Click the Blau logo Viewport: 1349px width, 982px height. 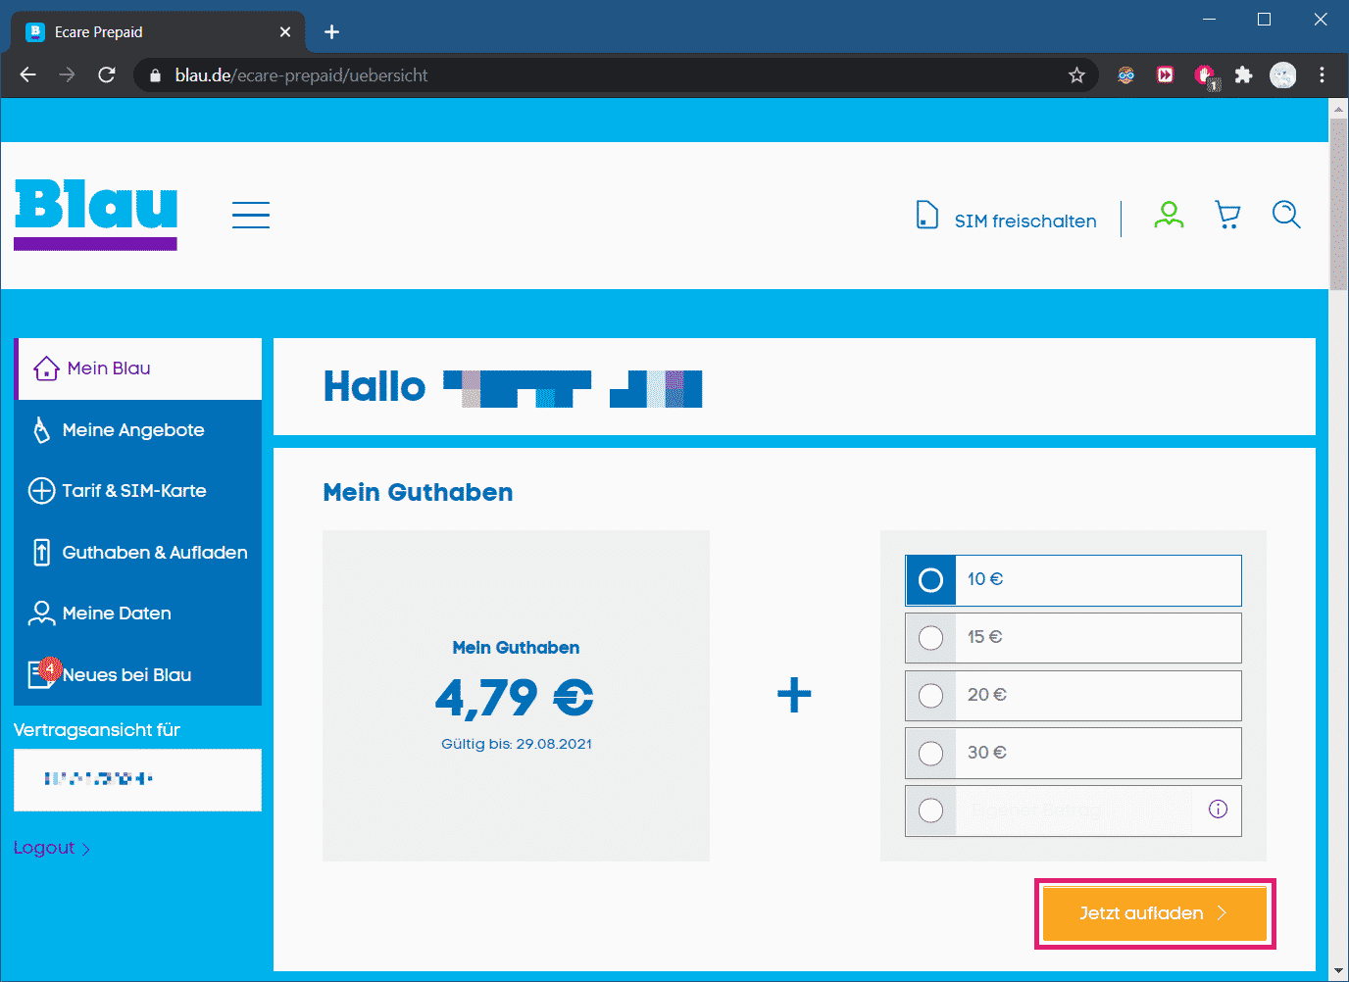pos(96,215)
